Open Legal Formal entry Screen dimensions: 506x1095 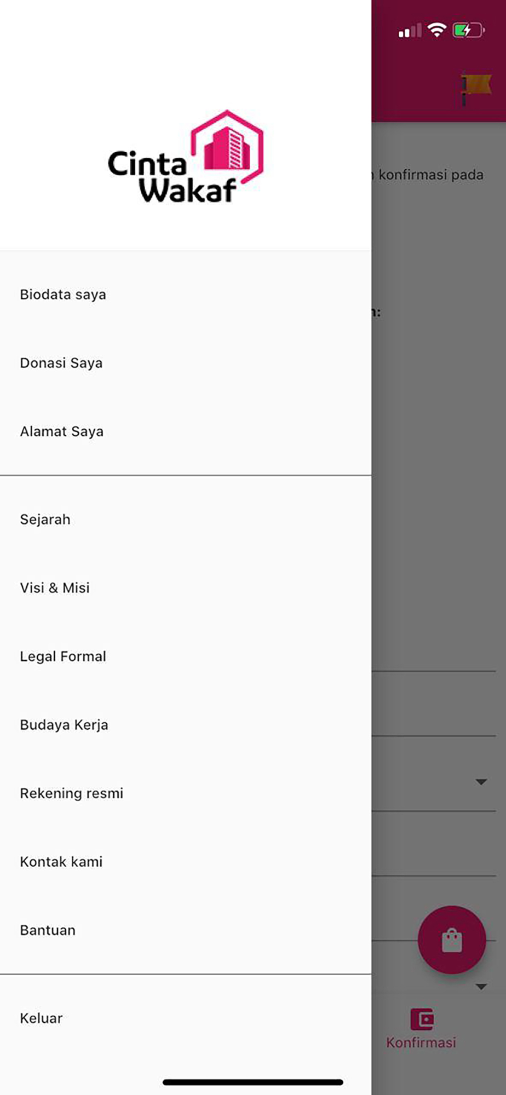coord(186,656)
